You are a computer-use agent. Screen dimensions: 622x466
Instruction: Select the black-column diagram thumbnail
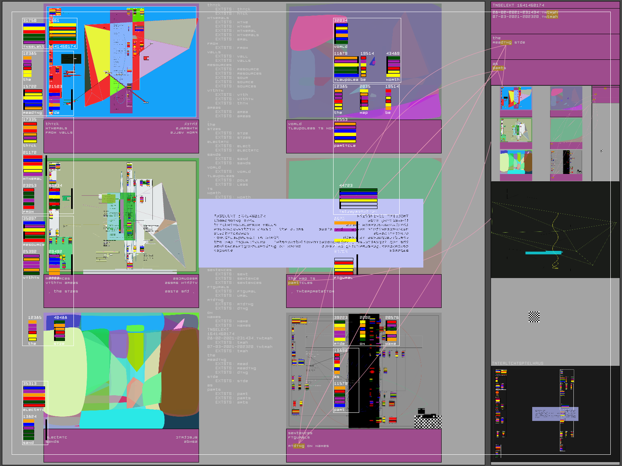click(566, 163)
